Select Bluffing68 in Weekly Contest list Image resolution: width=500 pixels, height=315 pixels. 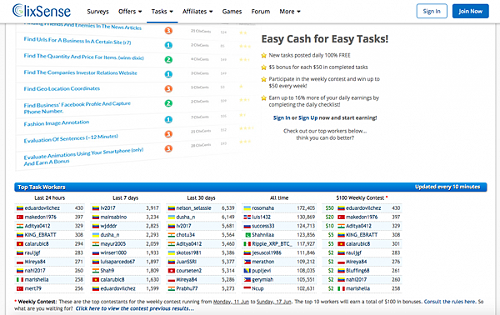coord(357,271)
